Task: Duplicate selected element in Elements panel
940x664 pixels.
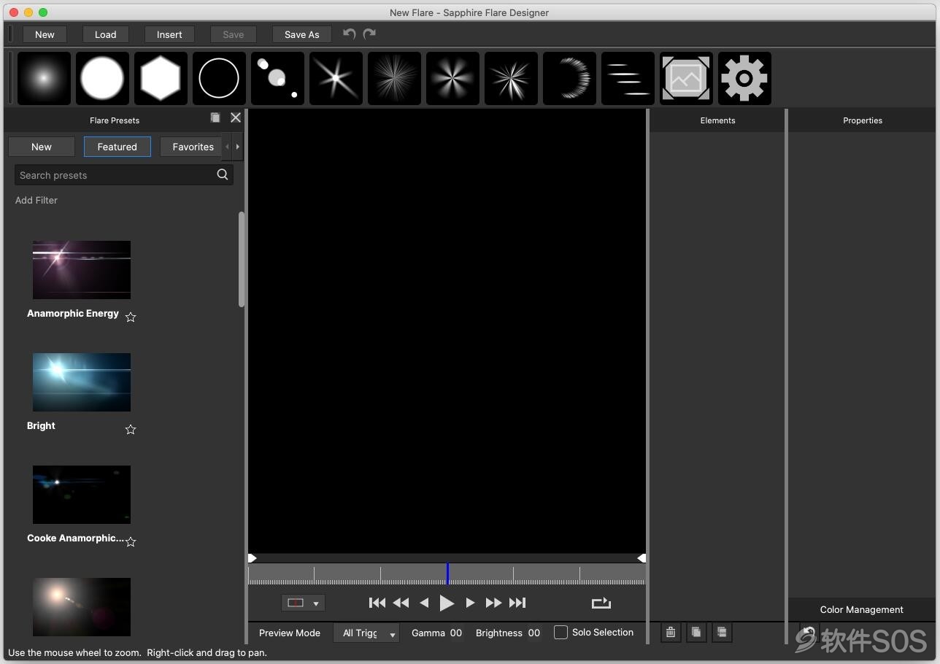Action: [696, 633]
